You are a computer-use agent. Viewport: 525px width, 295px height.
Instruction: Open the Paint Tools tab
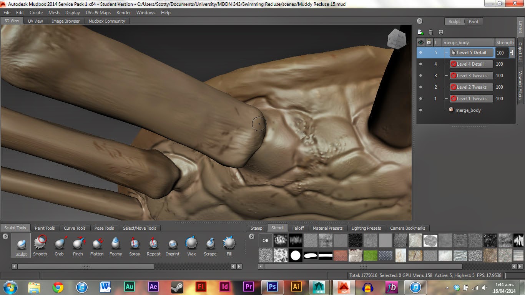click(45, 228)
